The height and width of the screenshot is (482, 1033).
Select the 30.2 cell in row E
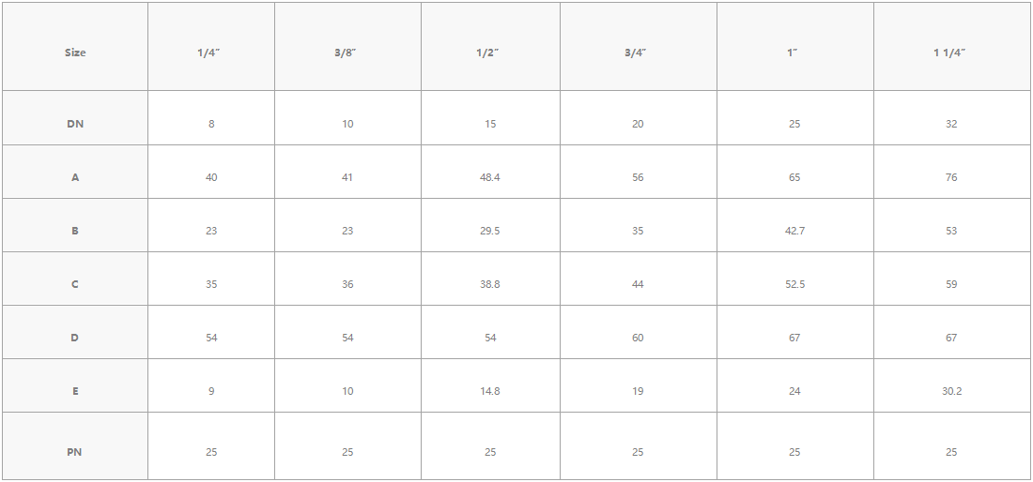pyautogui.click(x=951, y=391)
